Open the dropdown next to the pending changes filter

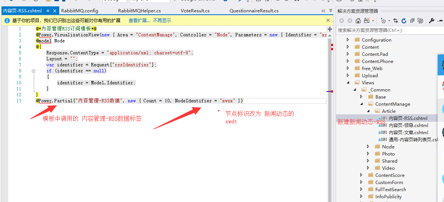(389, 21)
